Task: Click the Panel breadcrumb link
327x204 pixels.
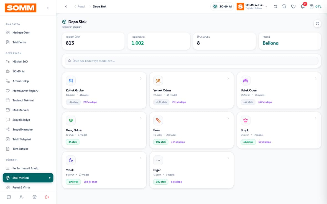Action: click(81, 6)
